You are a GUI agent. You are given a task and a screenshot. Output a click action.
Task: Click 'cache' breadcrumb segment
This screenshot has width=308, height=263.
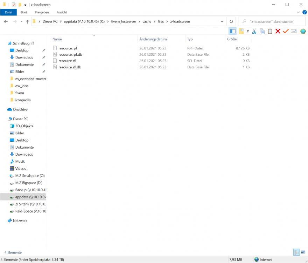147,21
